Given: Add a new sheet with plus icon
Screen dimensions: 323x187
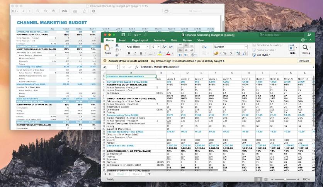Looking at the screenshot, I should (149, 174).
